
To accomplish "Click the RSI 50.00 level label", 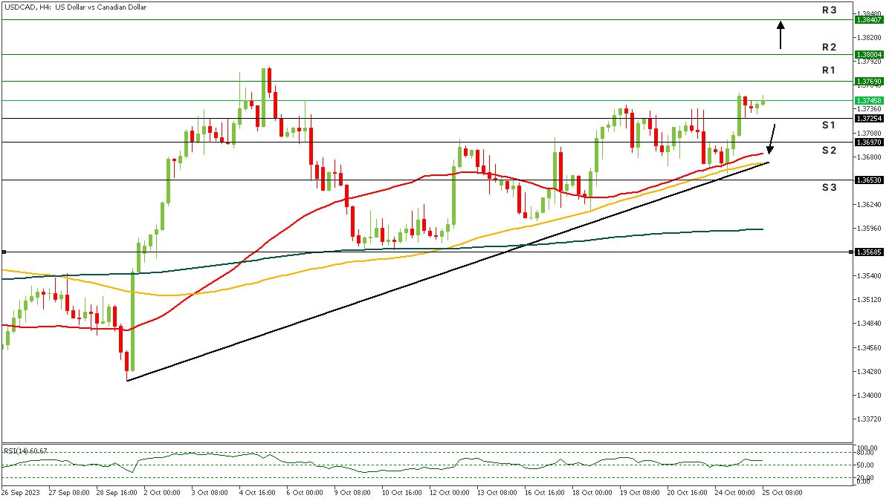I will 864,465.
